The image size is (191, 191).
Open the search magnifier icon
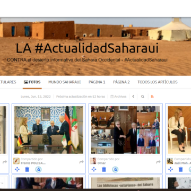(x=143, y=97)
